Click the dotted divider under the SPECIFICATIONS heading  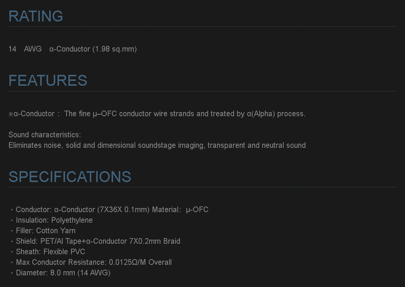(x=202, y=187)
